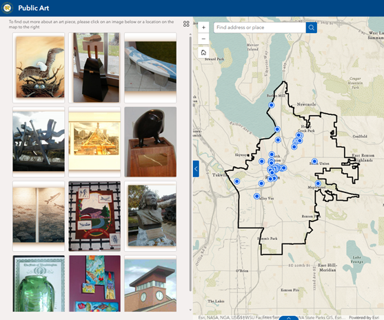Image resolution: width=384 pixels, height=320 pixels.
Task: Return map to default home extent
Action: tap(203, 52)
